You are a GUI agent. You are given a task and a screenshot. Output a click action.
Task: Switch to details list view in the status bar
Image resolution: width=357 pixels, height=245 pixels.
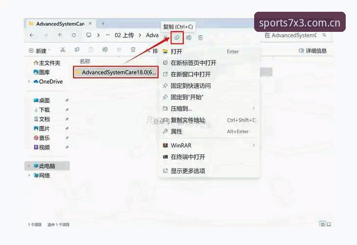tap(322, 224)
